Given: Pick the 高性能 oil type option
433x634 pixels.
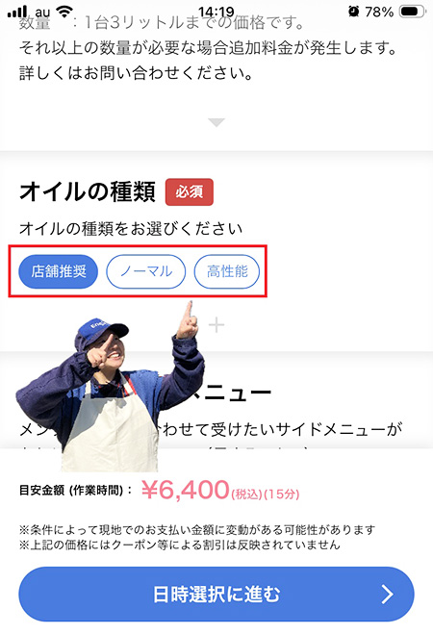Looking at the screenshot, I should (x=227, y=271).
